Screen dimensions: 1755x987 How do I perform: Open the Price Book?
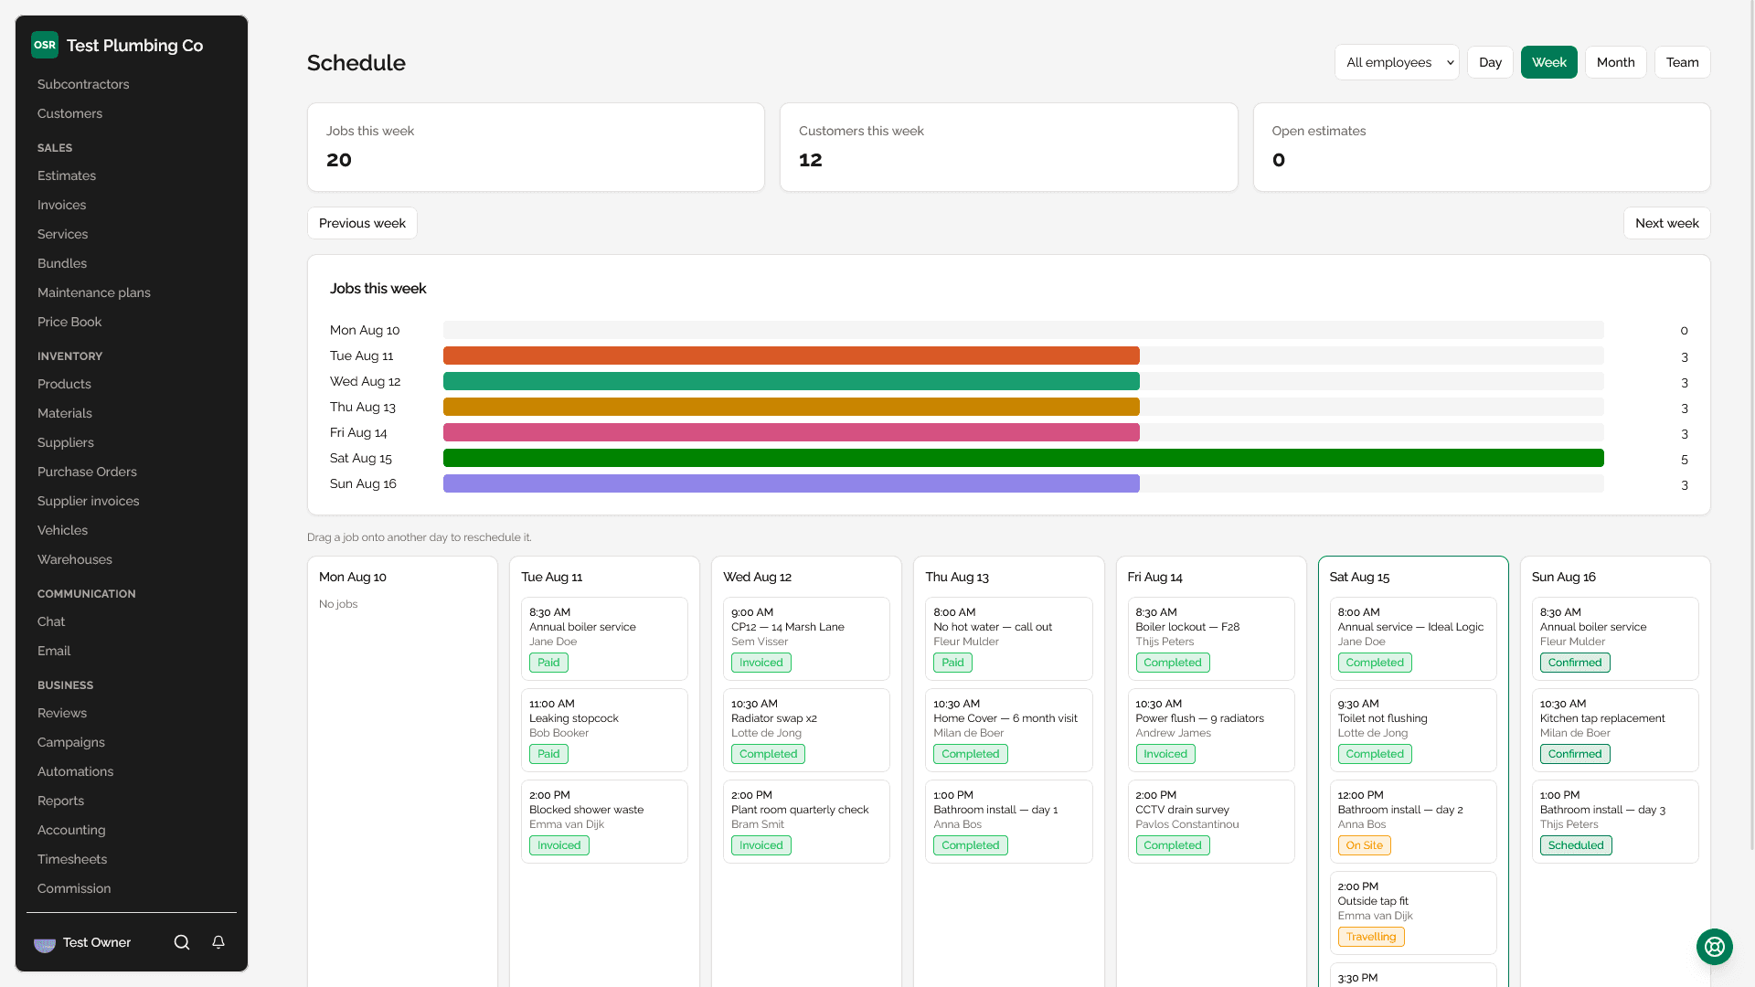pos(69,322)
